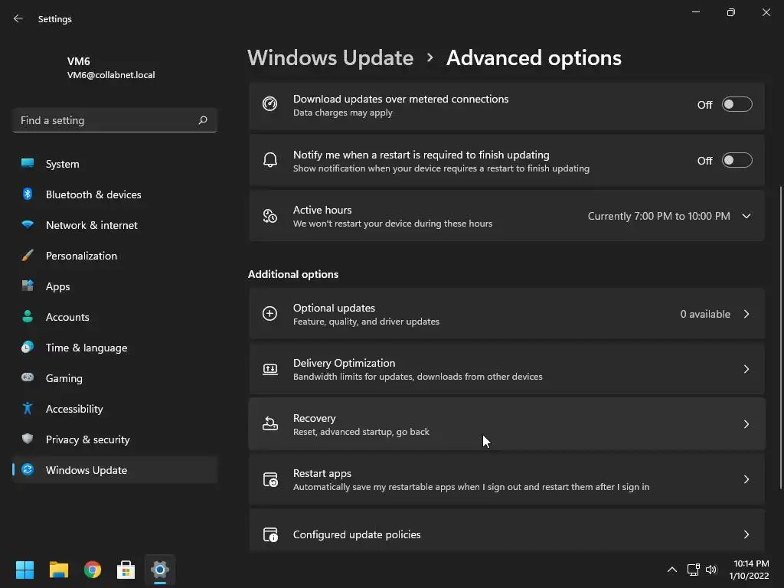784x588 pixels.
Task: Open Restart apps via its chevron
Action: (x=746, y=479)
